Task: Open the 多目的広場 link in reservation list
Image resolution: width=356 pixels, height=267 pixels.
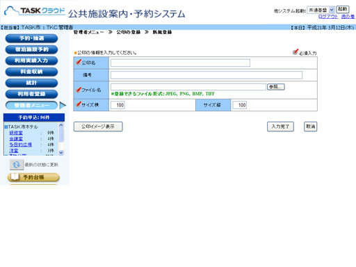Action: click(20, 145)
